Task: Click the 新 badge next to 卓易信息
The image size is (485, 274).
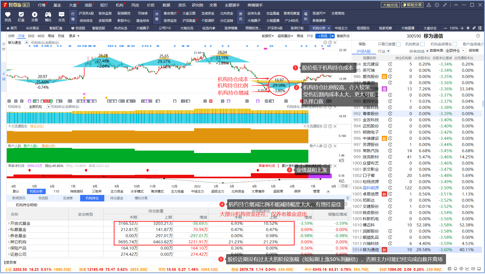Action: click(x=384, y=194)
